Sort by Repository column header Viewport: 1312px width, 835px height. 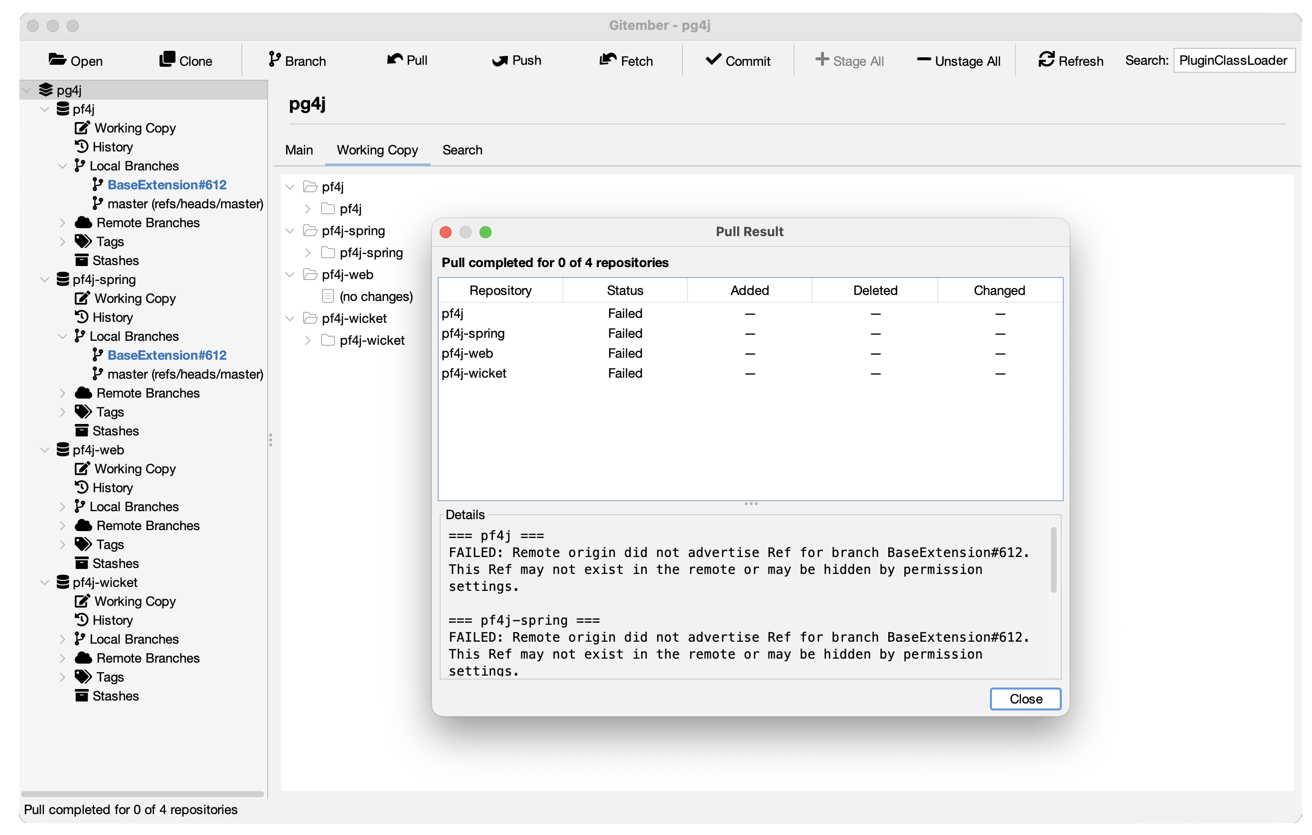tap(500, 290)
